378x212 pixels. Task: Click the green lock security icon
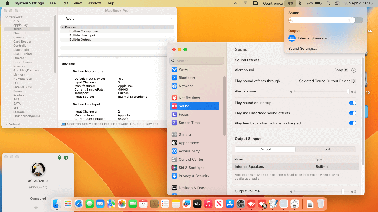point(59,157)
